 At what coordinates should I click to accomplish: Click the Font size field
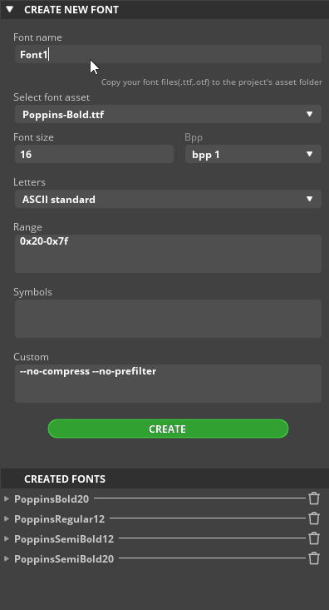pyautogui.click(x=94, y=155)
